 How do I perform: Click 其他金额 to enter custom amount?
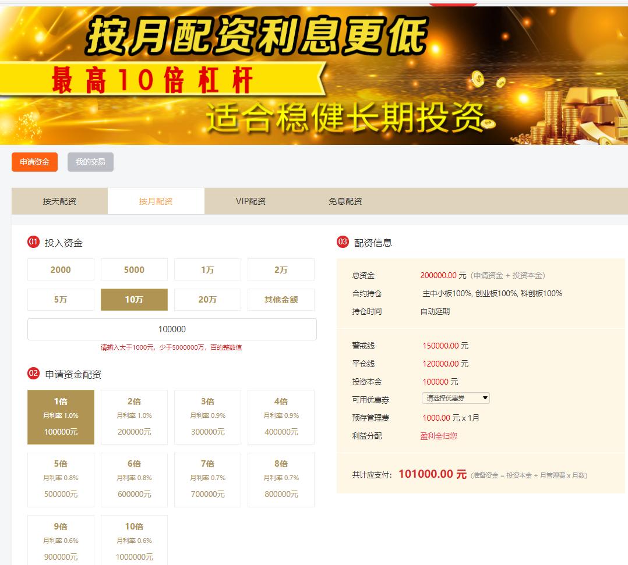coord(281,299)
